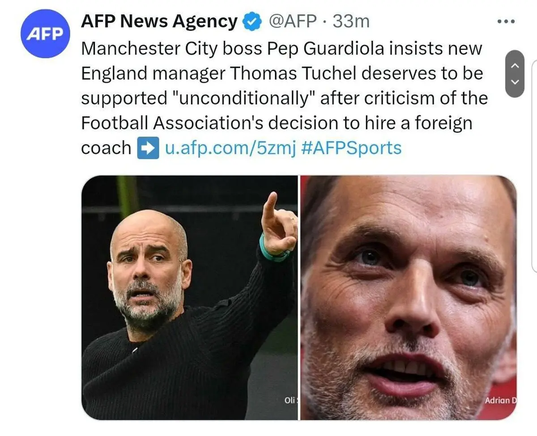Click the adjacent panel edge at right

tap(534, 166)
